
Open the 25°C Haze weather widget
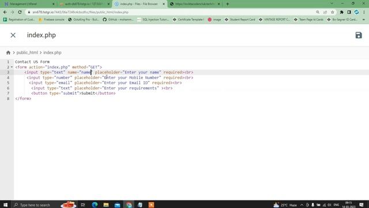285,205
